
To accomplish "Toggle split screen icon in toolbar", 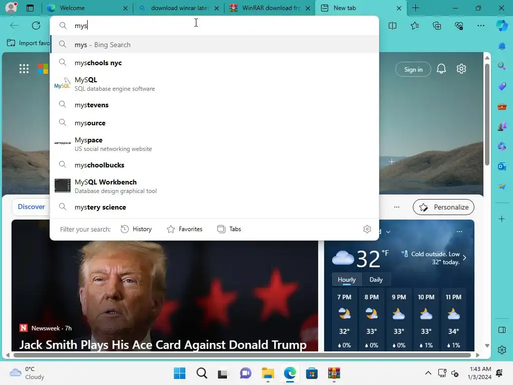I will (392, 26).
